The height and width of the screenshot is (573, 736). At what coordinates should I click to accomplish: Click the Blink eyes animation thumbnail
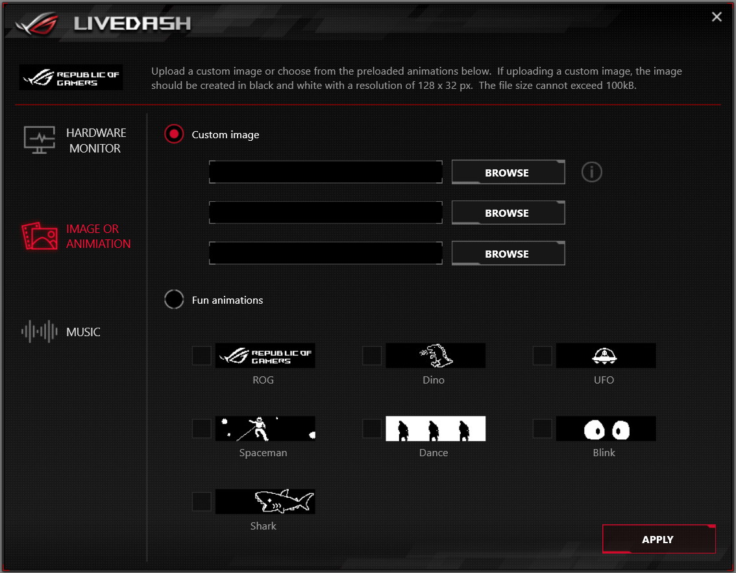click(606, 428)
